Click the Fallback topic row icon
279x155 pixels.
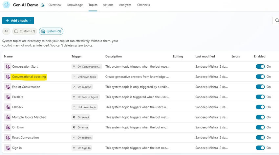(x=8, y=107)
